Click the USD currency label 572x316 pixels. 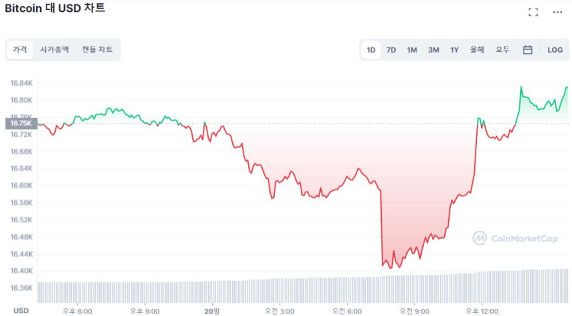(21, 311)
